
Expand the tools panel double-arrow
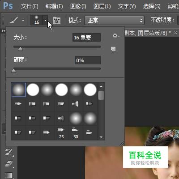(4, 31)
